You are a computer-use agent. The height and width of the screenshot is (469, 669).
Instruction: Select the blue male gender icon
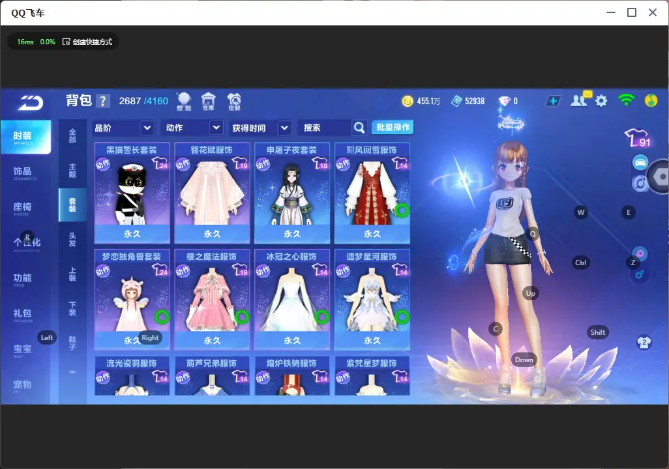tap(640, 274)
